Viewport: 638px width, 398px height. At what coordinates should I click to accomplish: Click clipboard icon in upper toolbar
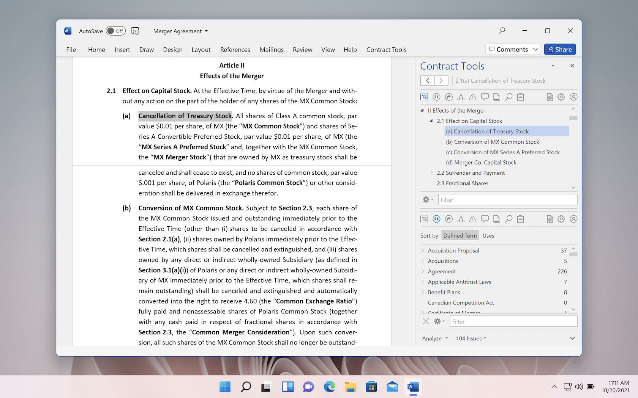pyautogui.click(x=521, y=97)
